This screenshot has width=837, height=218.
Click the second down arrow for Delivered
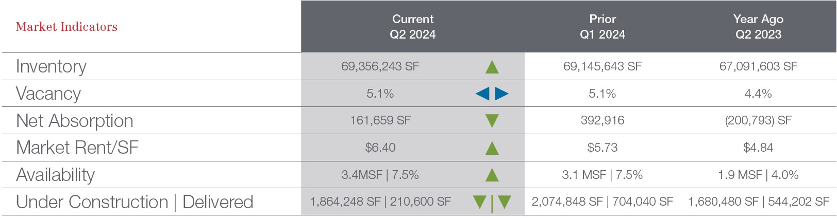click(x=505, y=202)
